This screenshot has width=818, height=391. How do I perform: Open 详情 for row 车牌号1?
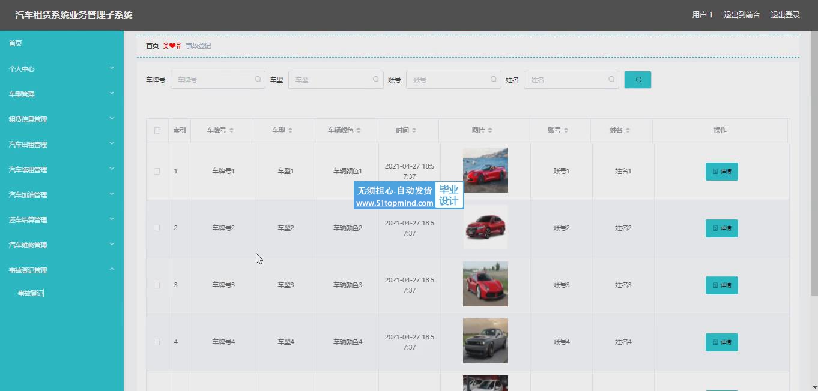tap(721, 172)
